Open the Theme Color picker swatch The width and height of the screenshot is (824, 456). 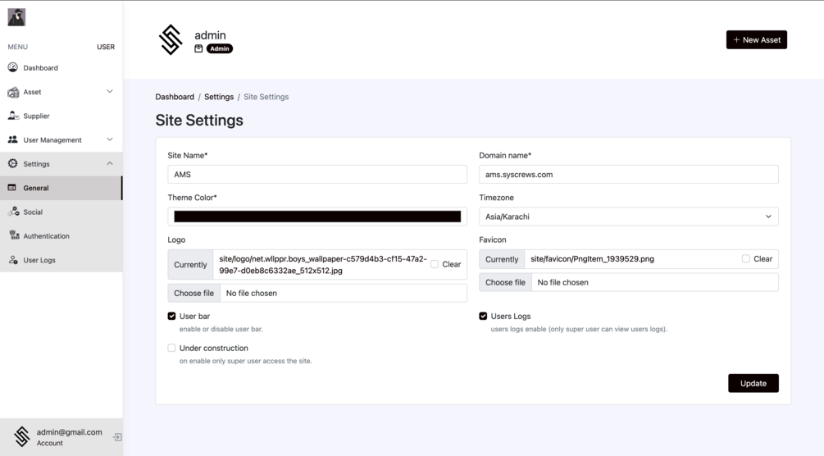317,217
